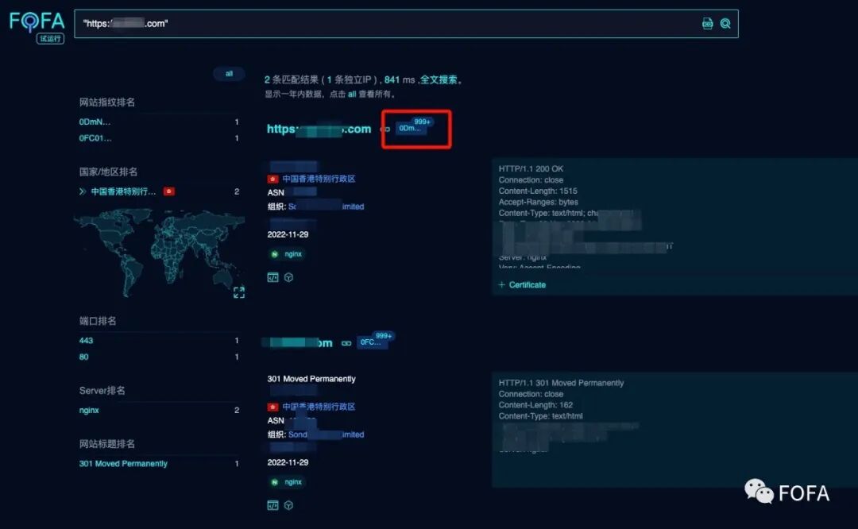The width and height of the screenshot is (858, 529).
Task: Open source code icon in second result
Action: tap(272, 505)
